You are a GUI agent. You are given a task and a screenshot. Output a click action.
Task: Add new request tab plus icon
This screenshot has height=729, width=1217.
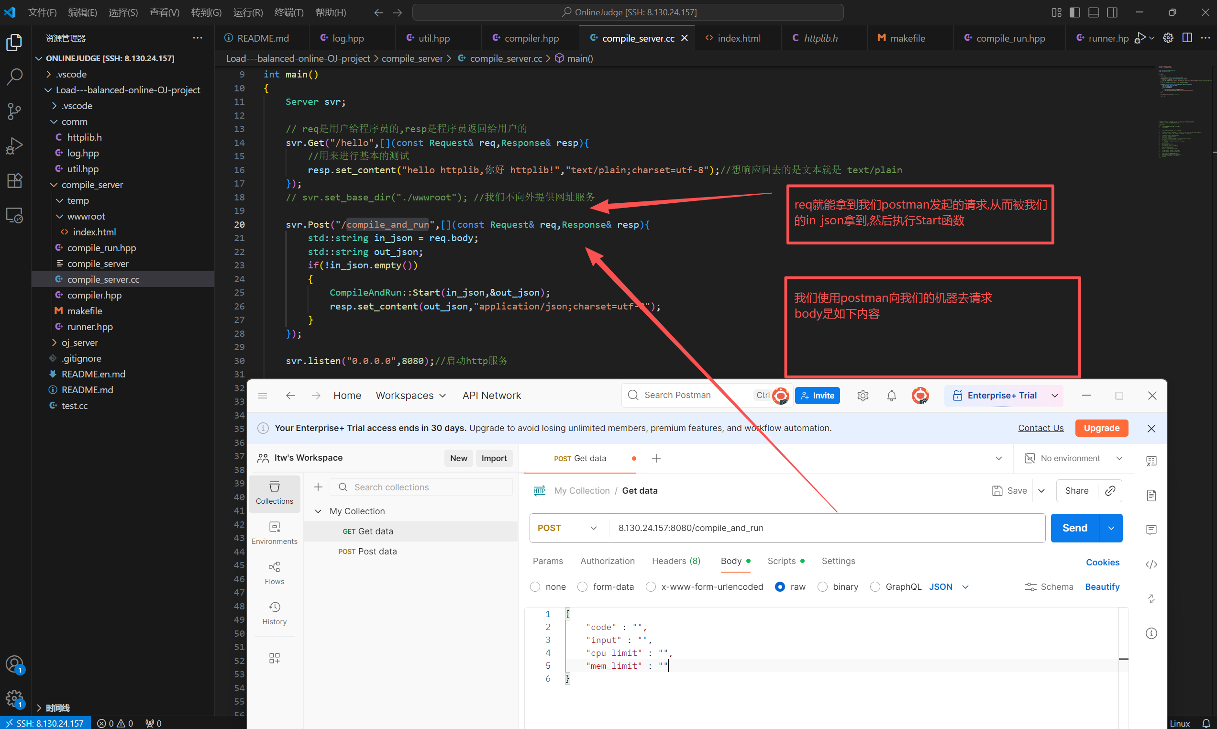click(656, 458)
